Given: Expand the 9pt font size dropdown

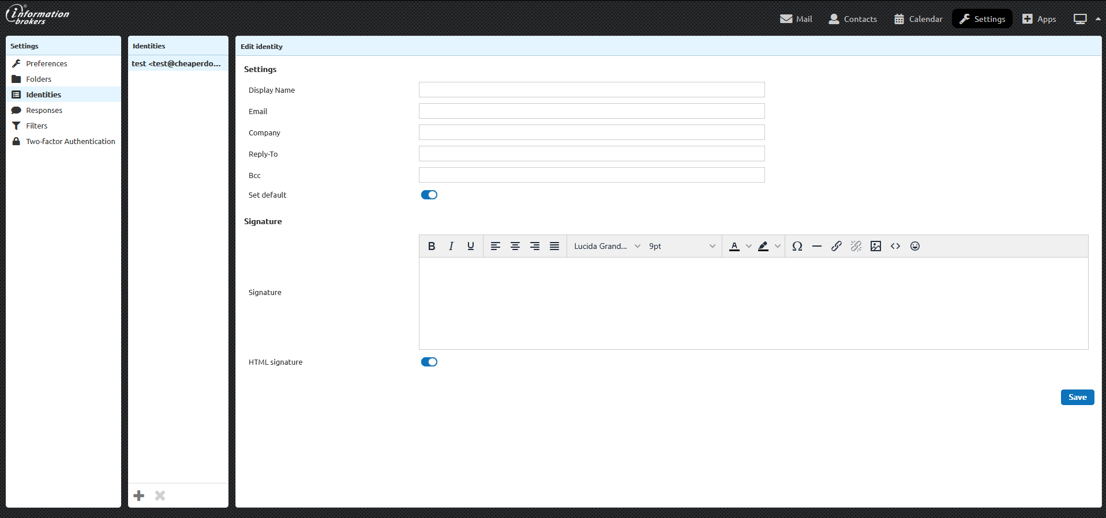Looking at the screenshot, I should coord(681,246).
